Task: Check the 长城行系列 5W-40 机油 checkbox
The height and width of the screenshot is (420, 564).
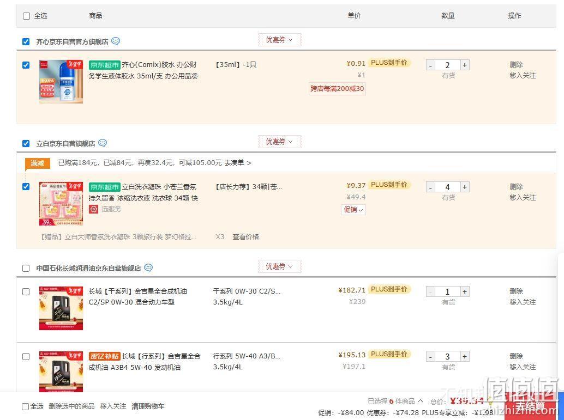Action: pos(26,356)
